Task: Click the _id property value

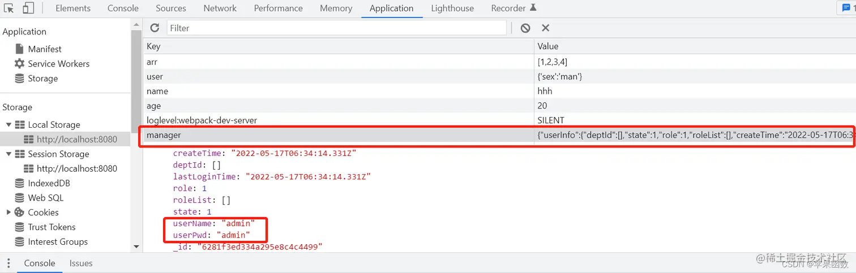Action: [x=259, y=247]
